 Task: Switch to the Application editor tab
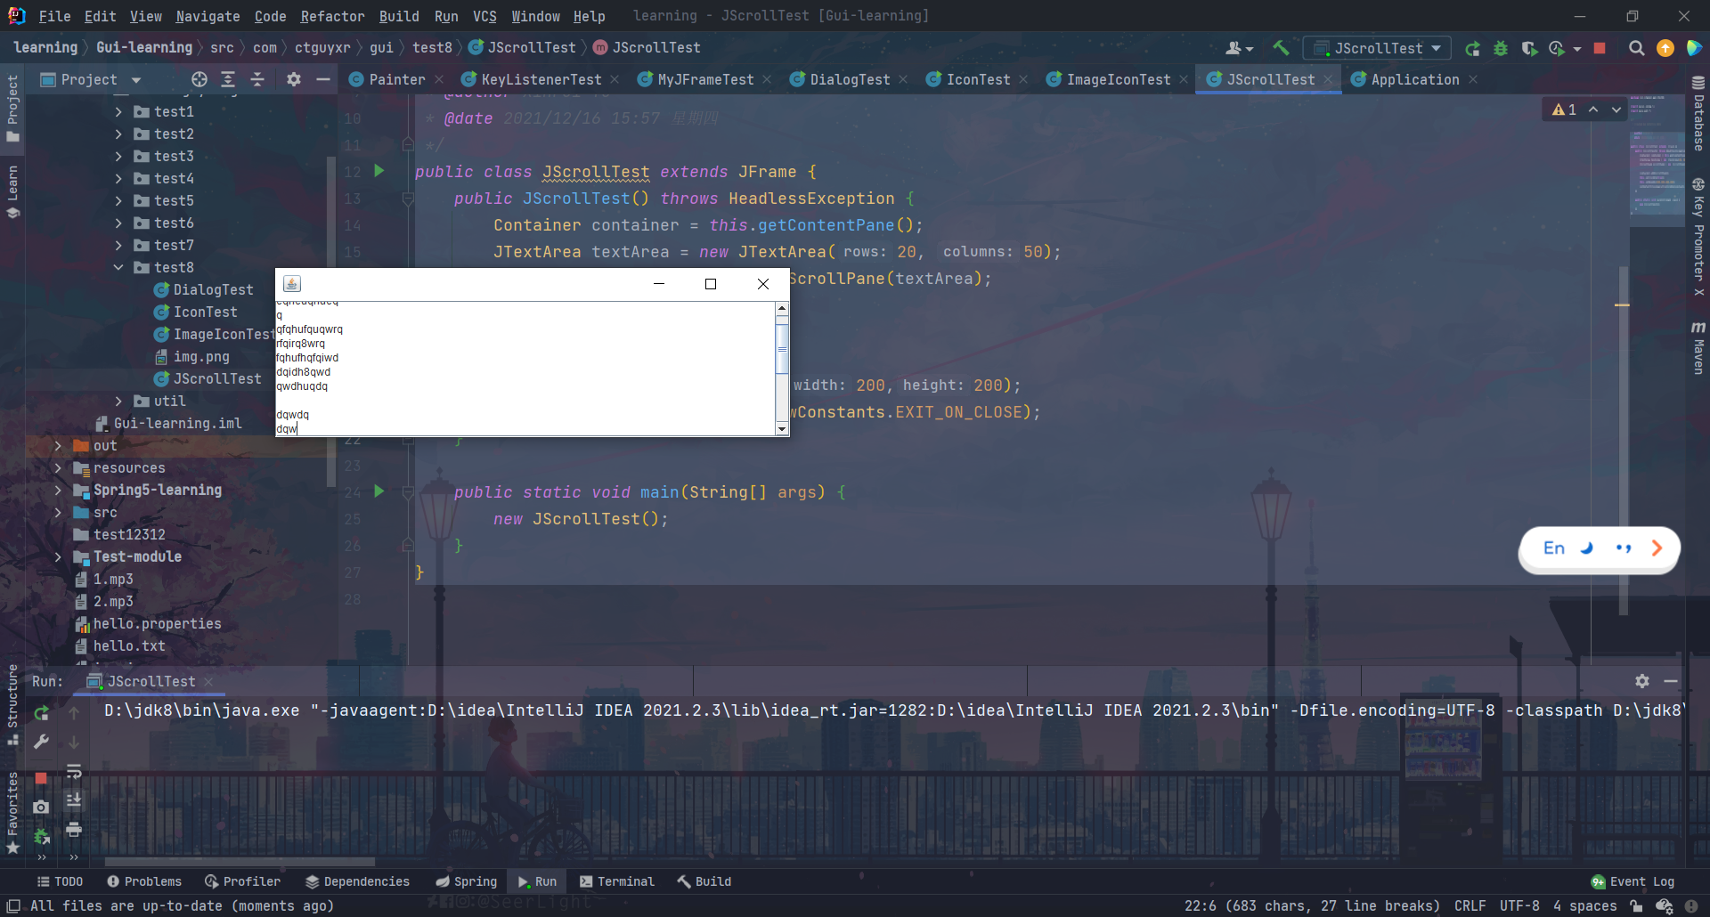click(x=1414, y=79)
